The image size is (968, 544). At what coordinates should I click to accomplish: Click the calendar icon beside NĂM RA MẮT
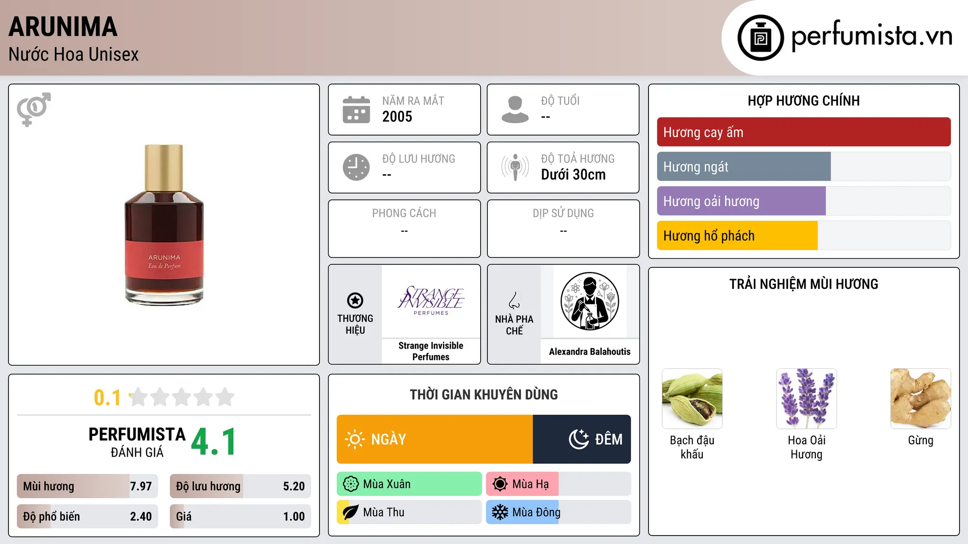[x=356, y=110]
